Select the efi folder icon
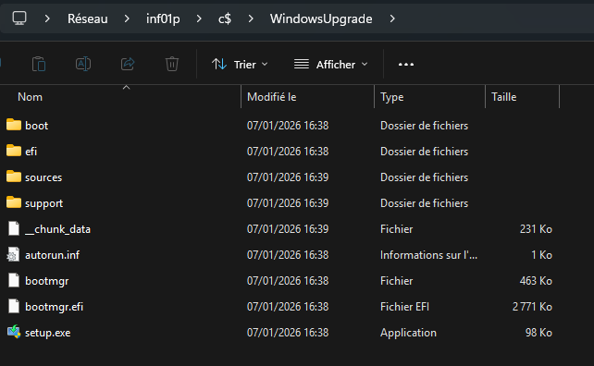The width and height of the screenshot is (594, 366). (14, 151)
